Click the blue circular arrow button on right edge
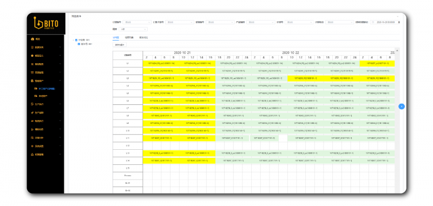Screen dimensions: 433x206 (x=402, y=107)
